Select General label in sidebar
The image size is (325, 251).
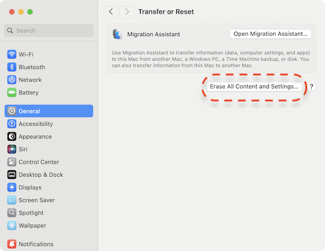click(x=29, y=111)
